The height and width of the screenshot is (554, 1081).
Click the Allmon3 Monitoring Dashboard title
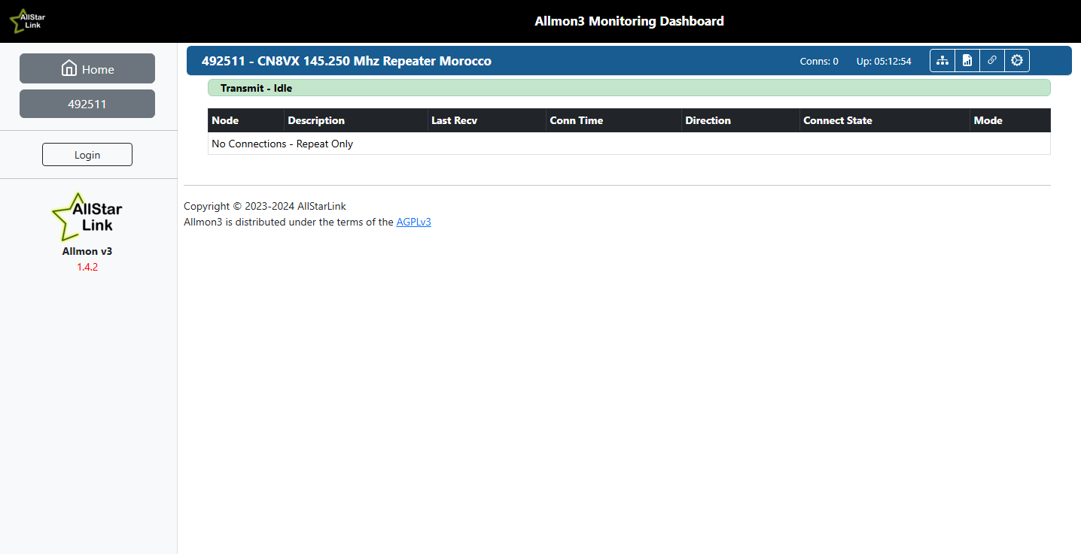[x=629, y=21]
